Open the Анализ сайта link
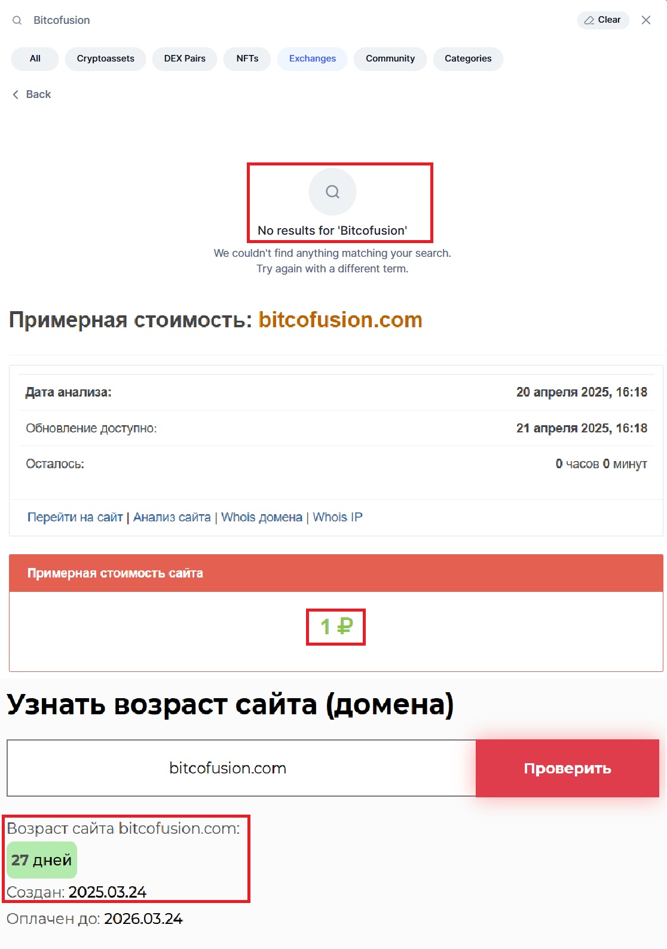 pos(172,517)
